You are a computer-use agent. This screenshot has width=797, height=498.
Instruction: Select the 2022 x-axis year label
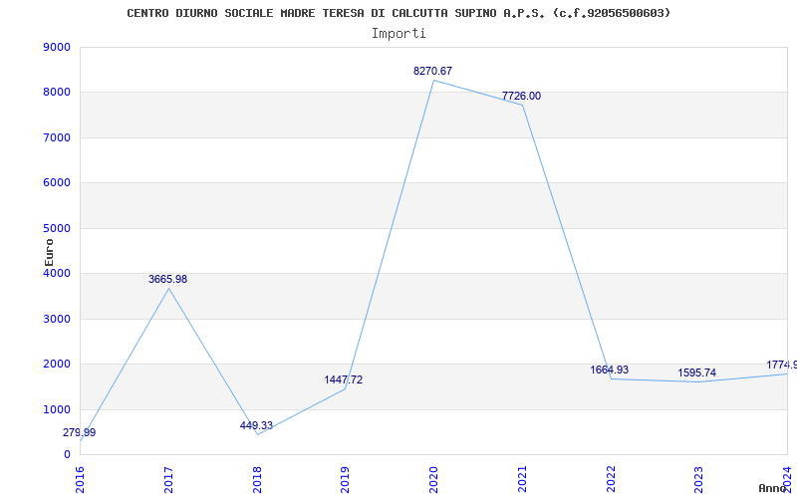click(611, 479)
